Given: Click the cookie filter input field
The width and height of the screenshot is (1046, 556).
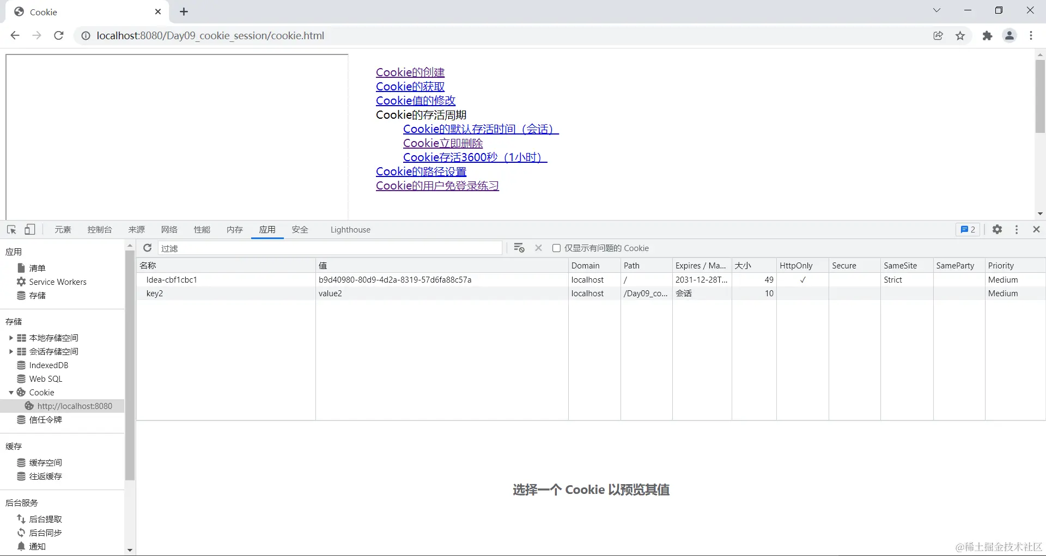Looking at the screenshot, I should (330, 248).
